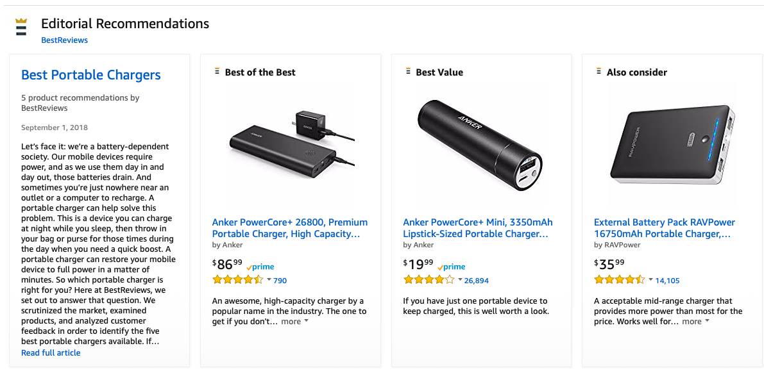Click the Editorial Recommendations crown icon
Screen dimensions: 764x371
point(22,29)
